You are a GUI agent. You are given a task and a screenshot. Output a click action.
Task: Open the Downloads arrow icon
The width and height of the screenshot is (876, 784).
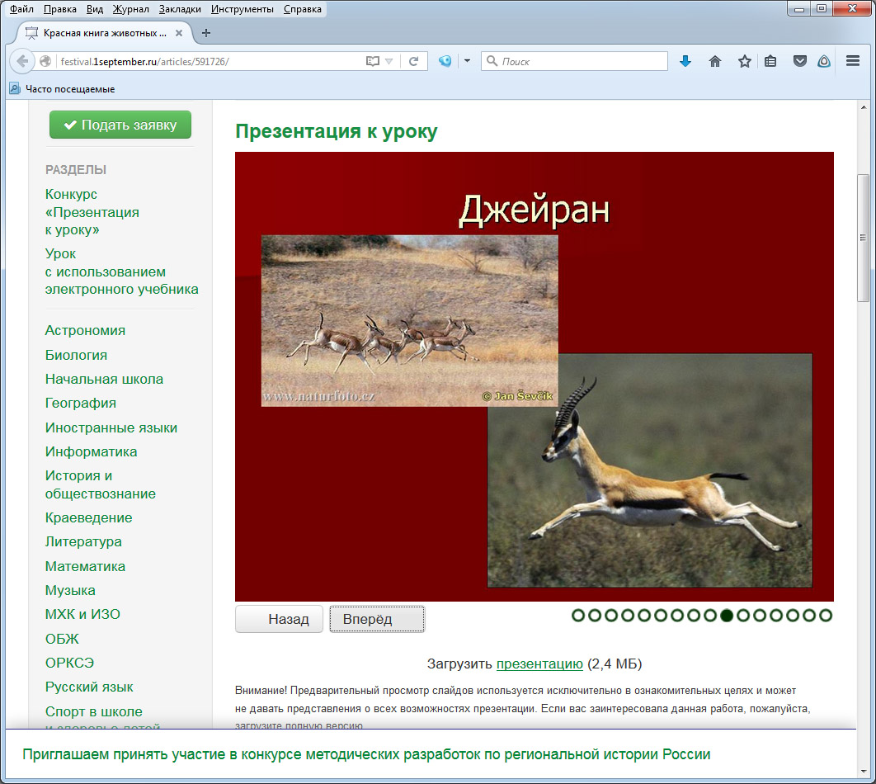pos(685,61)
